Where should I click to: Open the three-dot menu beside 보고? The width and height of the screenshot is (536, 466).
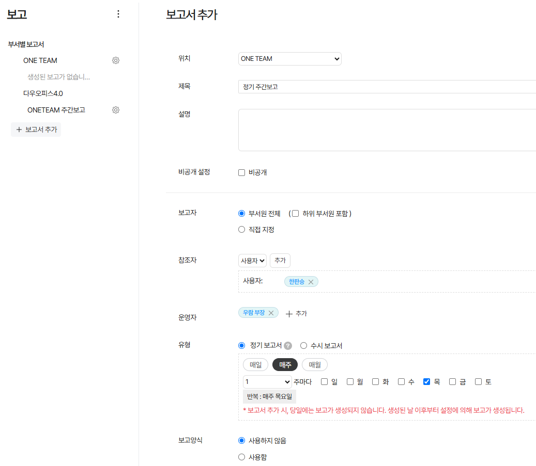(x=118, y=14)
